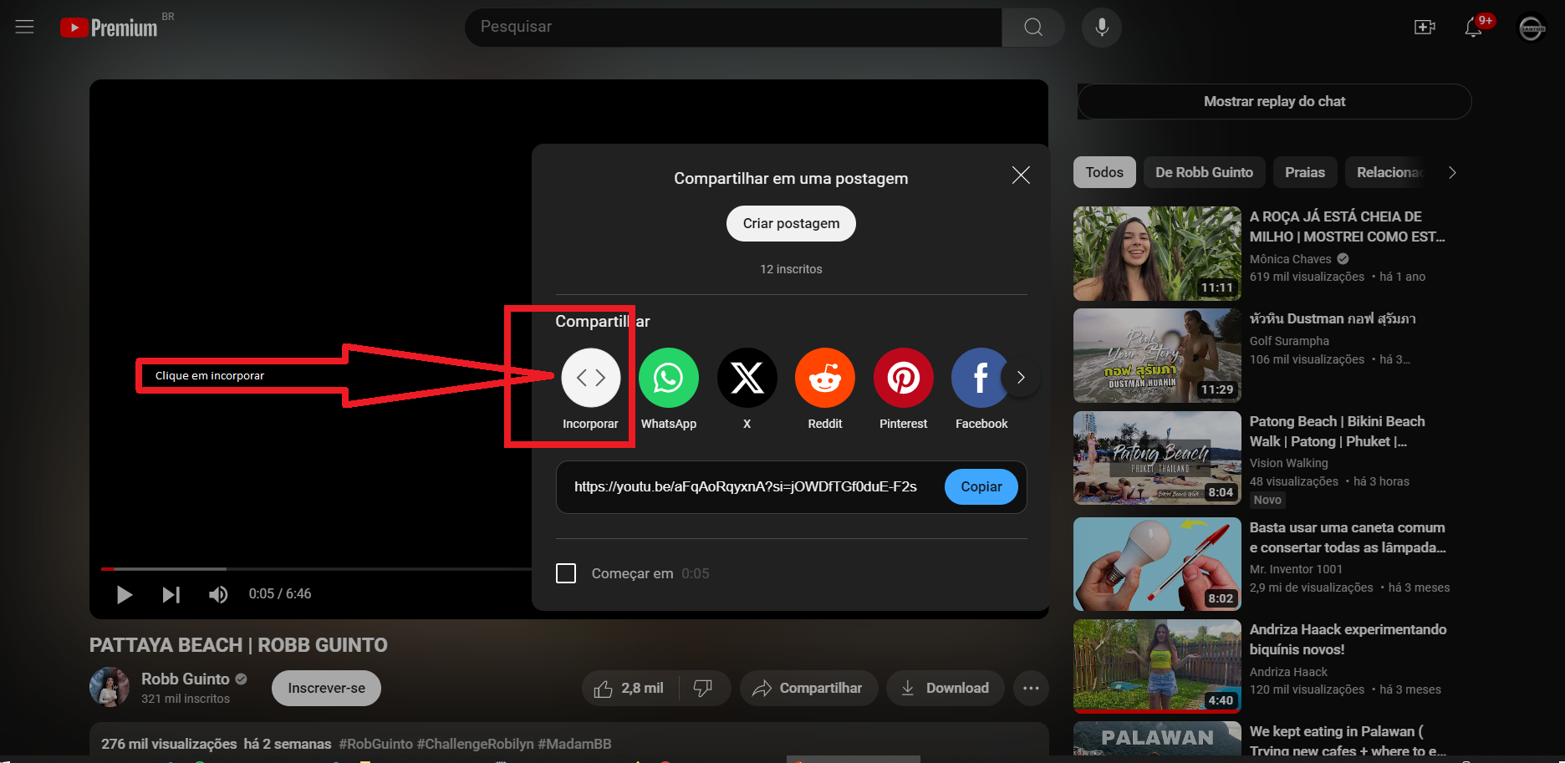Share to Facebook icon
The width and height of the screenshot is (1565, 763).
point(979,378)
